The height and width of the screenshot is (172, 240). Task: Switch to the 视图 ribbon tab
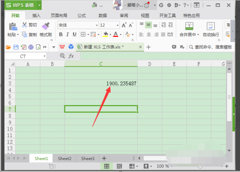tap(145, 16)
